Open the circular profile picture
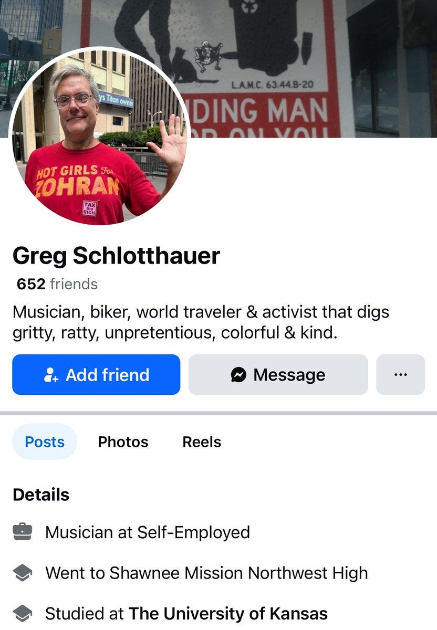 [99, 137]
